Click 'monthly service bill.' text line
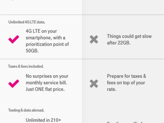Screen dimensions: 164x123 pos(47,83)
